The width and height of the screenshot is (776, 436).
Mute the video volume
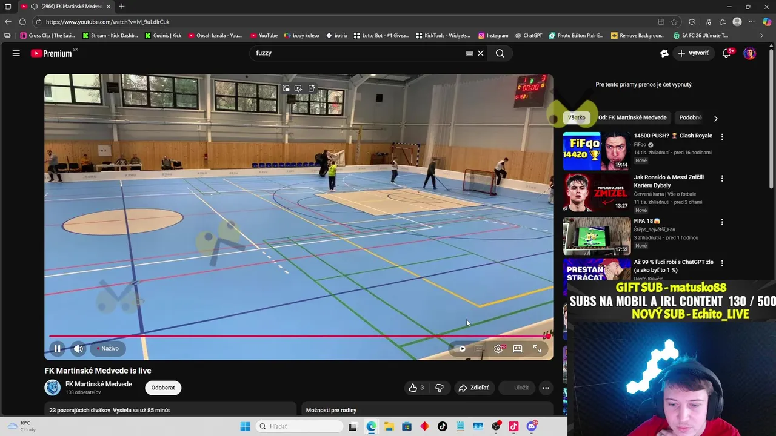(78, 348)
